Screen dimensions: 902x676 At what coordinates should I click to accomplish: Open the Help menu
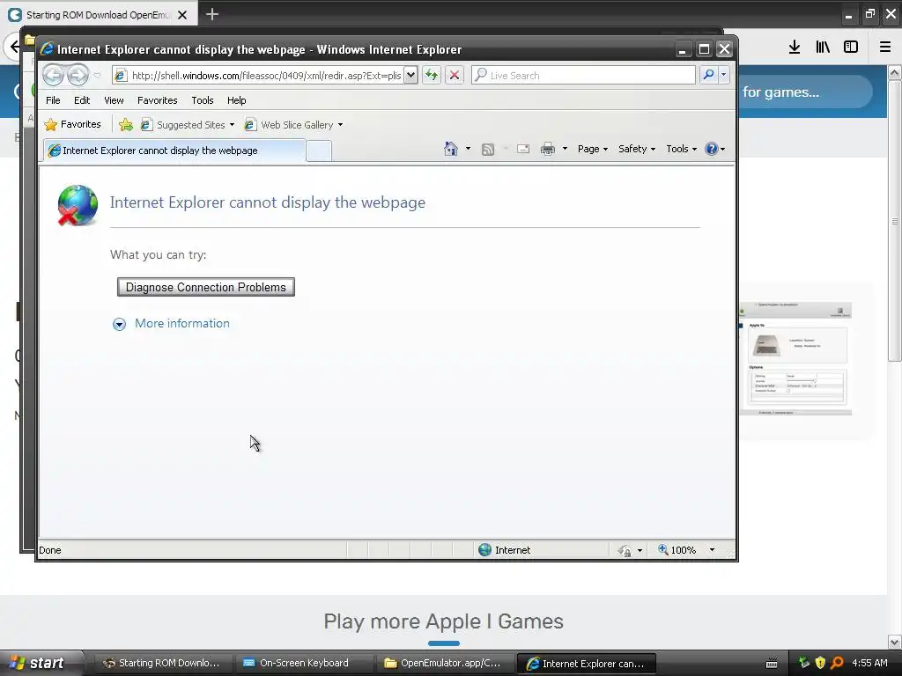(x=236, y=100)
